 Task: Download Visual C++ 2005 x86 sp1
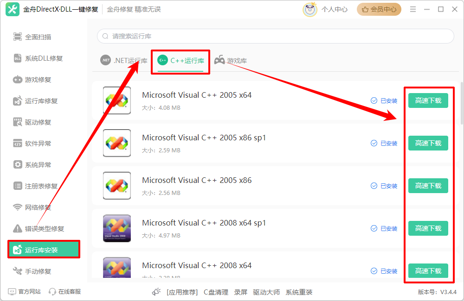[428, 143]
